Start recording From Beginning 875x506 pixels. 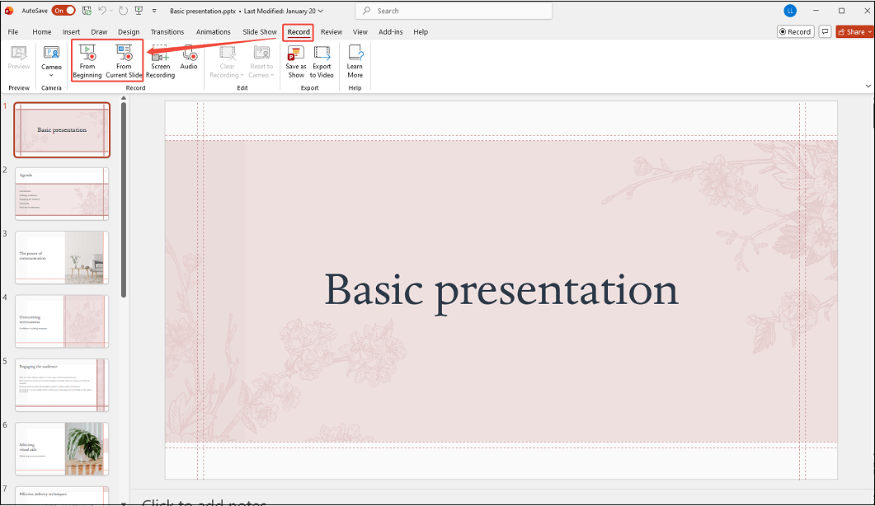pos(87,59)
